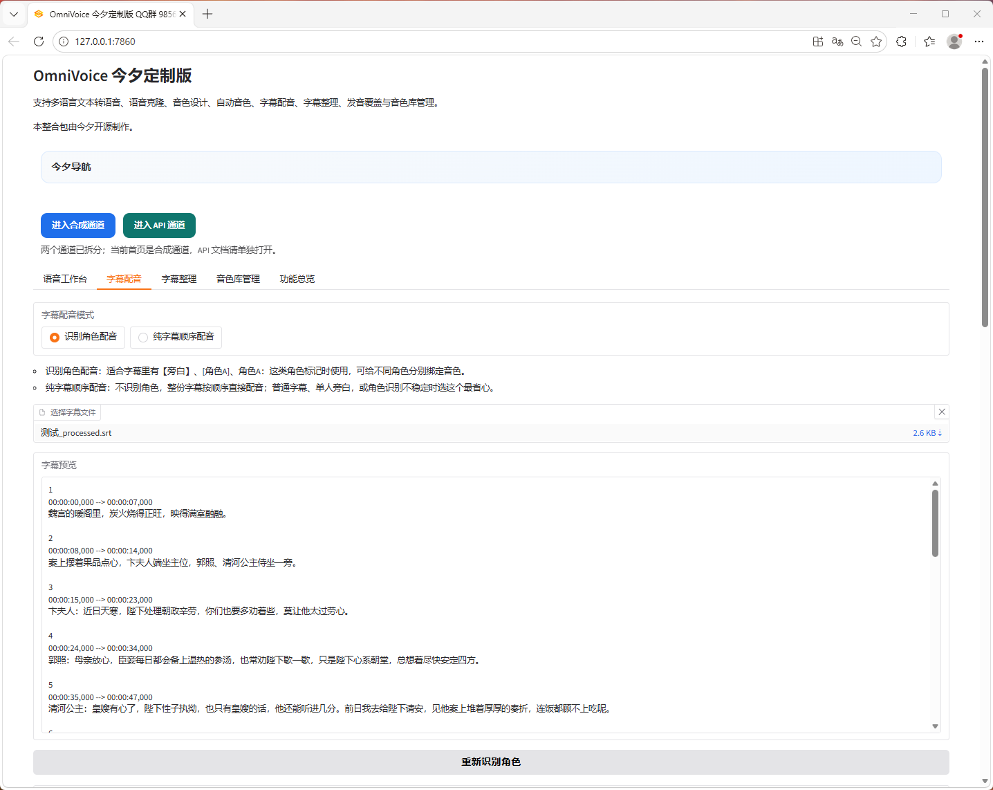Download the 2.6 KB file link

(927, 433)
